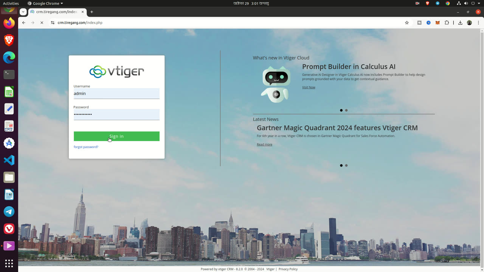Open the clock and calendar in the top bar
The height and width of the screenshot is (272, 484).
point(251,3)
